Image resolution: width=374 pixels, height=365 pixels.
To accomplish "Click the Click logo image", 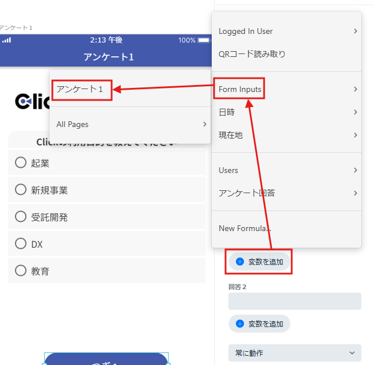I will point(32,101).
